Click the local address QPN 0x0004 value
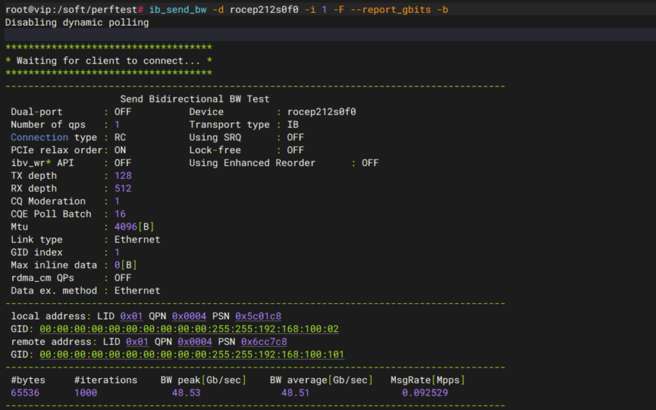The image size is (656, 410). coord(189,316)
